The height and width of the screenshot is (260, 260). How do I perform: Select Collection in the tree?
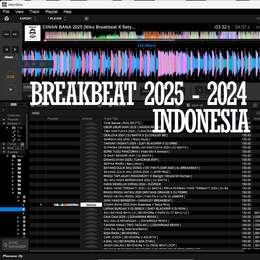(14, 115)
